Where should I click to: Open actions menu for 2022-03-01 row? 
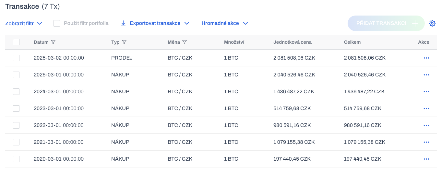point(426,125)
